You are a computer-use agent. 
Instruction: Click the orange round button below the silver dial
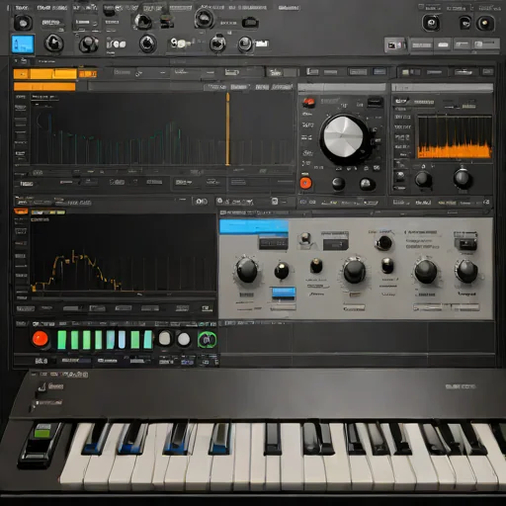click(x=305, y=183)
